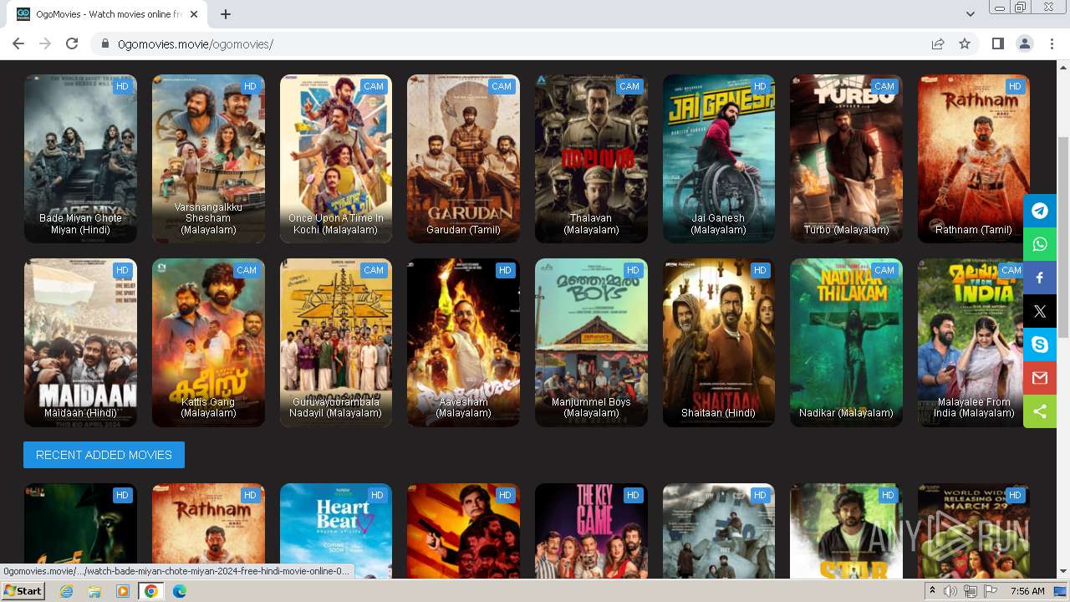Open Microsoft Edge taskbar icon

(x=180, y=591)
